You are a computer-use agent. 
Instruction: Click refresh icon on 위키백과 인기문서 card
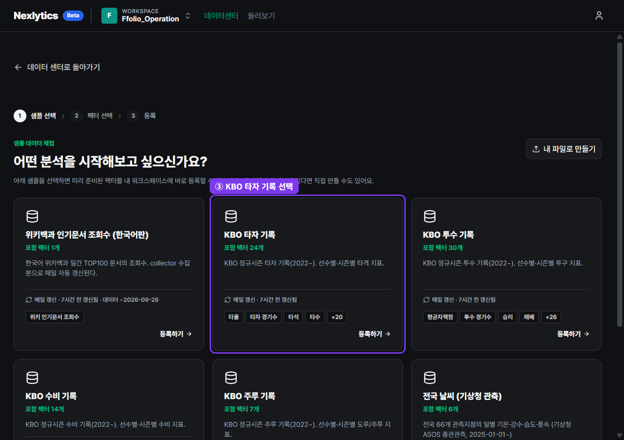29,300
